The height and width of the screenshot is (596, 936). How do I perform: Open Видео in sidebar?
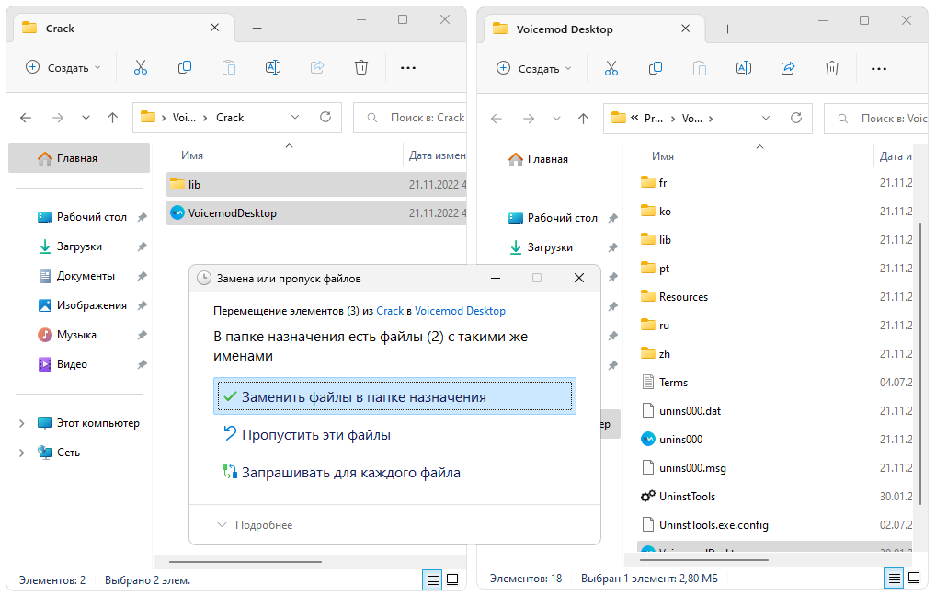[x=63, y=363]
